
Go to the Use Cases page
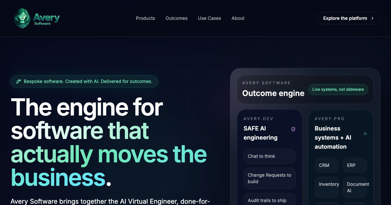[x=210, y=18]
